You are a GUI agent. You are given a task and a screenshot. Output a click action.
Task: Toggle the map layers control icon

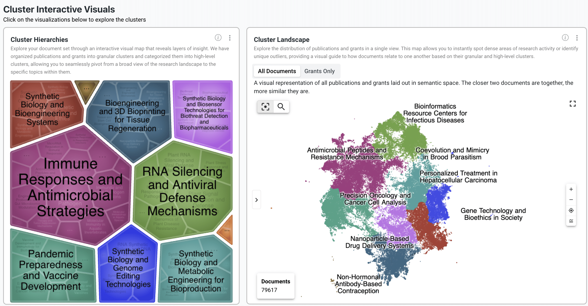click(571, 221)
